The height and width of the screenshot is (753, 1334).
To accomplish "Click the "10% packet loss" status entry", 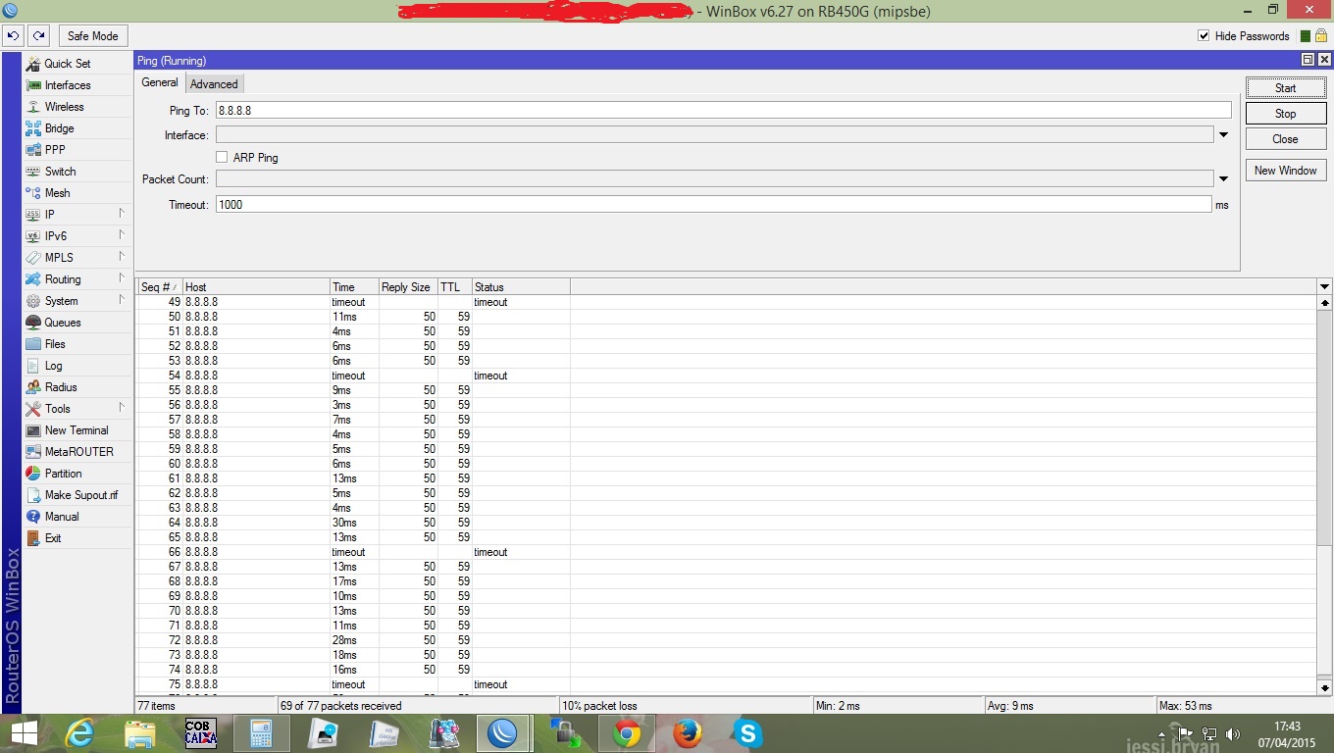I will click(685, 706).
